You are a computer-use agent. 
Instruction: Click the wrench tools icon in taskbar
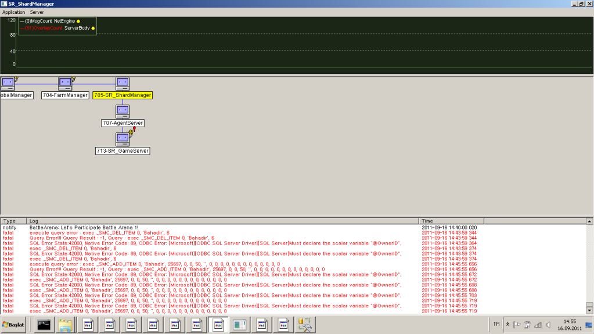305,324
